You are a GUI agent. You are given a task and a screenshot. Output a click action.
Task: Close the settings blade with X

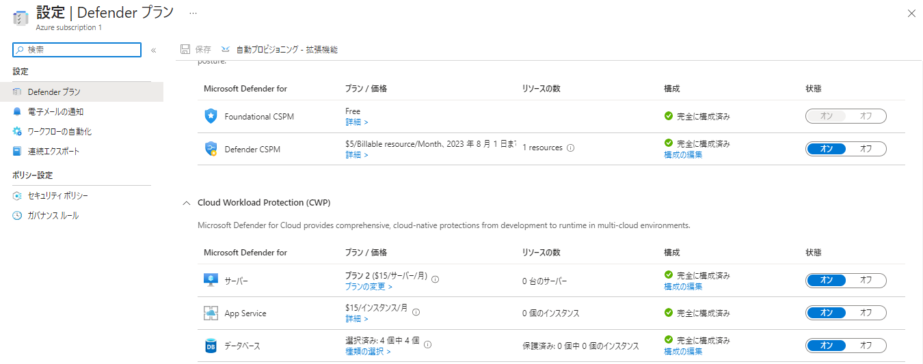911,13
